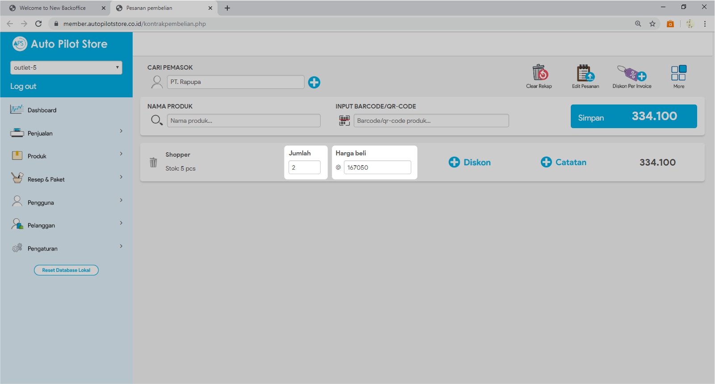Expand the Penjualan sidebar menu
This screenshot has height=384, width=715.
pyautogui.click(x=66, y=133)
